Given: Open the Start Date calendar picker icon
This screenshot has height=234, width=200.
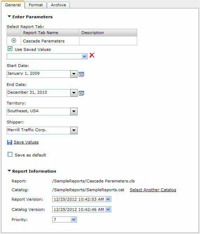Looking at the screenshot, I should (x=81, y=74).
